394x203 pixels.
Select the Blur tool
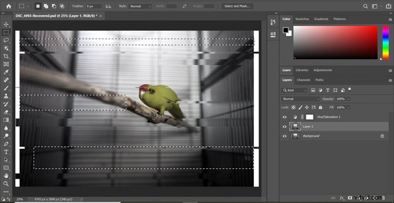pos(6,128)
